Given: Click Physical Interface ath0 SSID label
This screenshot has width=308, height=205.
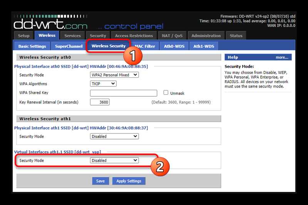Looking at the screenshot, I should click(x=81, y=66).
